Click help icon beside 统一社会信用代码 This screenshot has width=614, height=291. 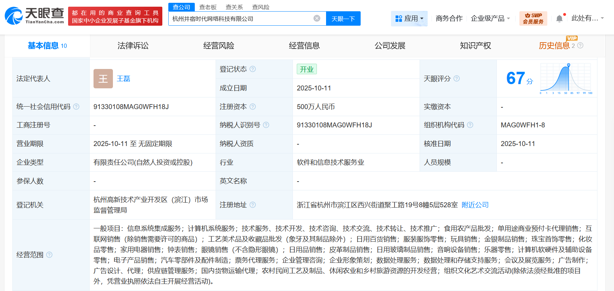click(76, 107)
